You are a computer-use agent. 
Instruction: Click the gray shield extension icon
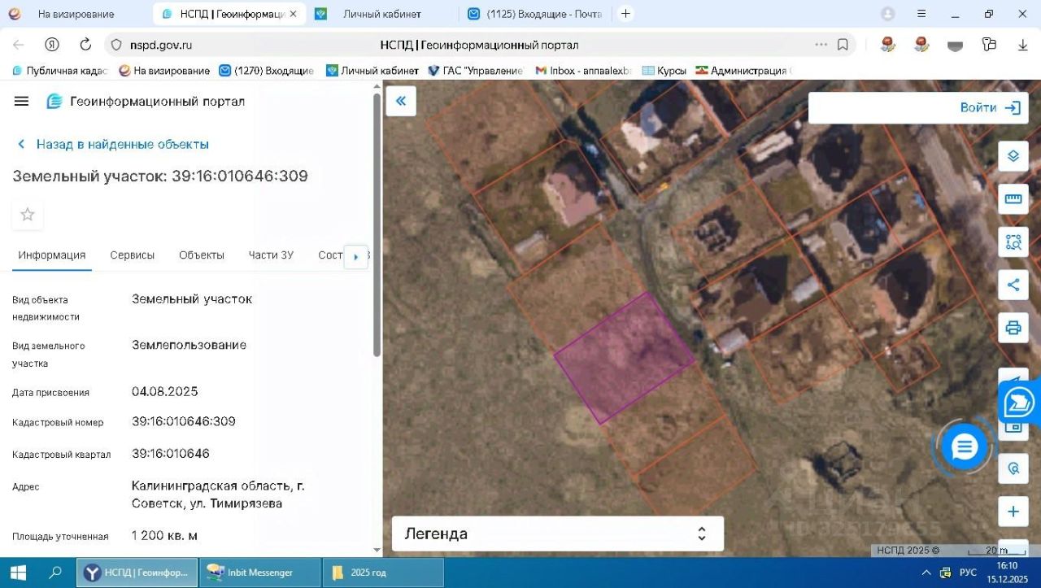[956, 46]
